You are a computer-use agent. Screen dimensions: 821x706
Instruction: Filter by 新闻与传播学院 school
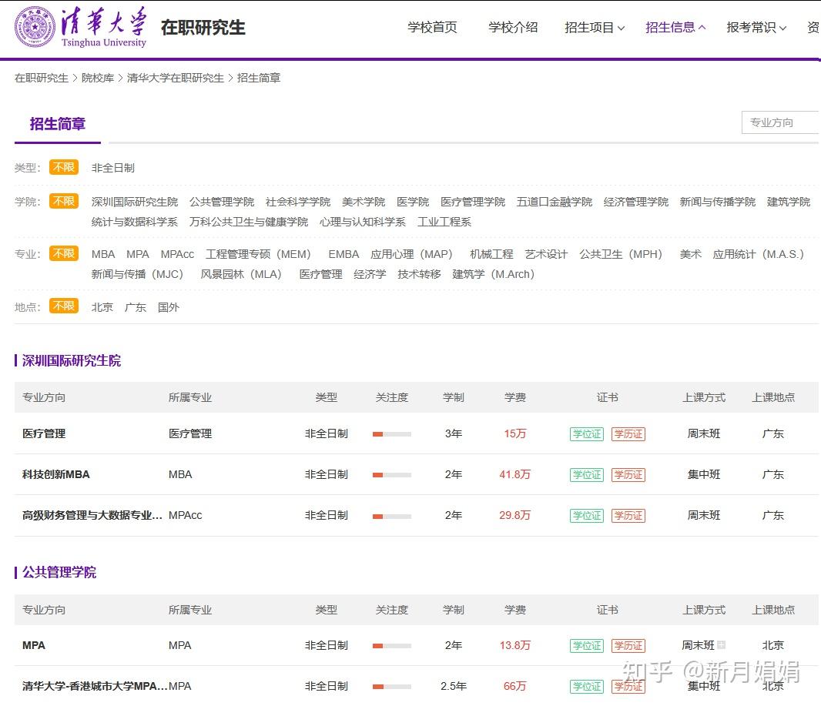click(718, 202)
